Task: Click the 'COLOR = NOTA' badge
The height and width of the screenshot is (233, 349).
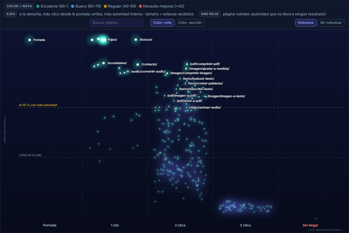Action: [19, 6]
